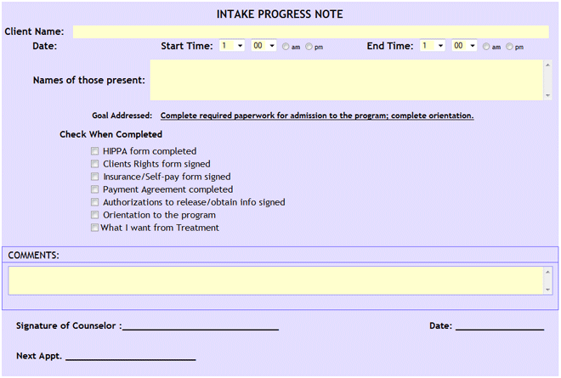Image resolution: width=561 pixels, height=378 pixels.
Task: Click scroll down arrow in Comments box
Action: click(x=547, y=290)
